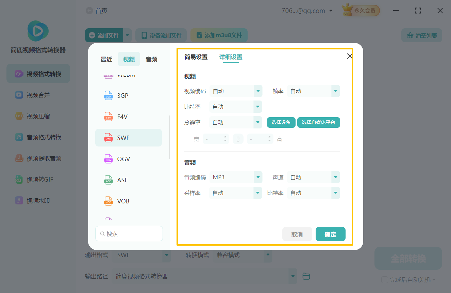This screenshot has width=451, height=293.
Task: Click the 搜索 search input field
Action: coord(129,233)
